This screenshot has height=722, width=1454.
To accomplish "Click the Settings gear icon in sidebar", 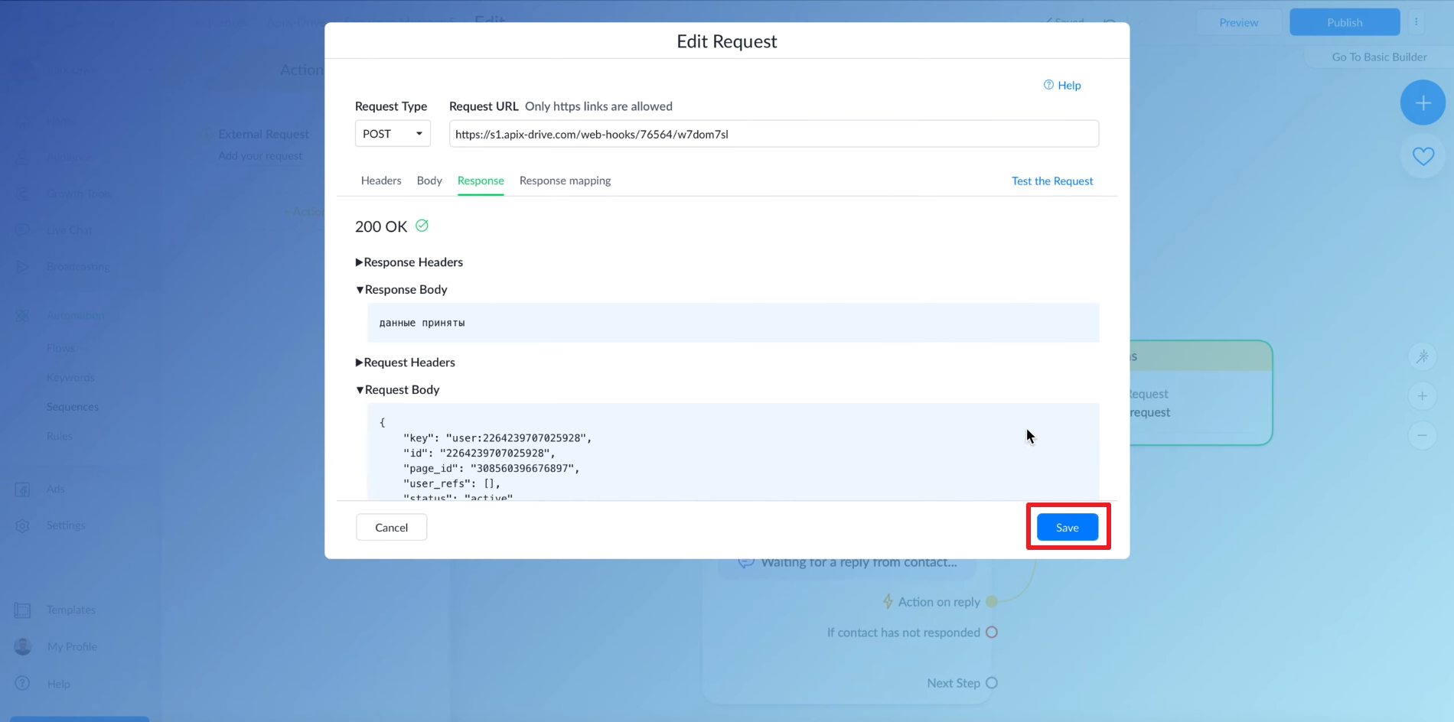I will [22, 525].
